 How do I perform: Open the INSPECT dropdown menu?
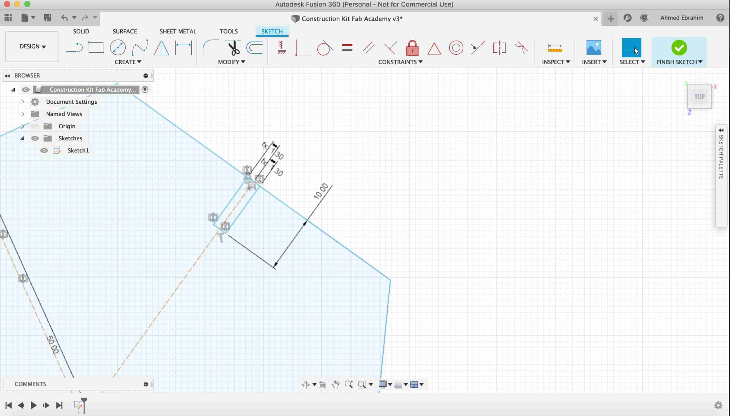point(556,62)
